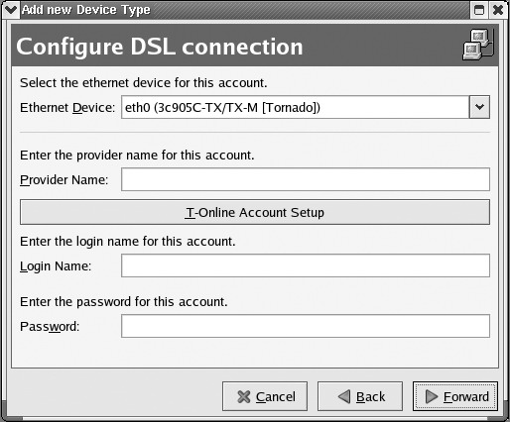Image resolution: width=510 pixels, height=422 pixels.
Task: Click the Configure DSL connection heading
Action: pyautogui.click(x=160, y=47)
